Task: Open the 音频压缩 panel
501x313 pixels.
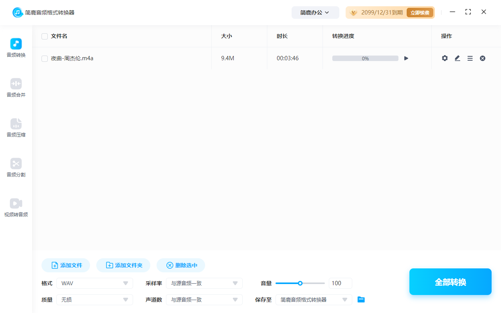Action: click(16, 127)
